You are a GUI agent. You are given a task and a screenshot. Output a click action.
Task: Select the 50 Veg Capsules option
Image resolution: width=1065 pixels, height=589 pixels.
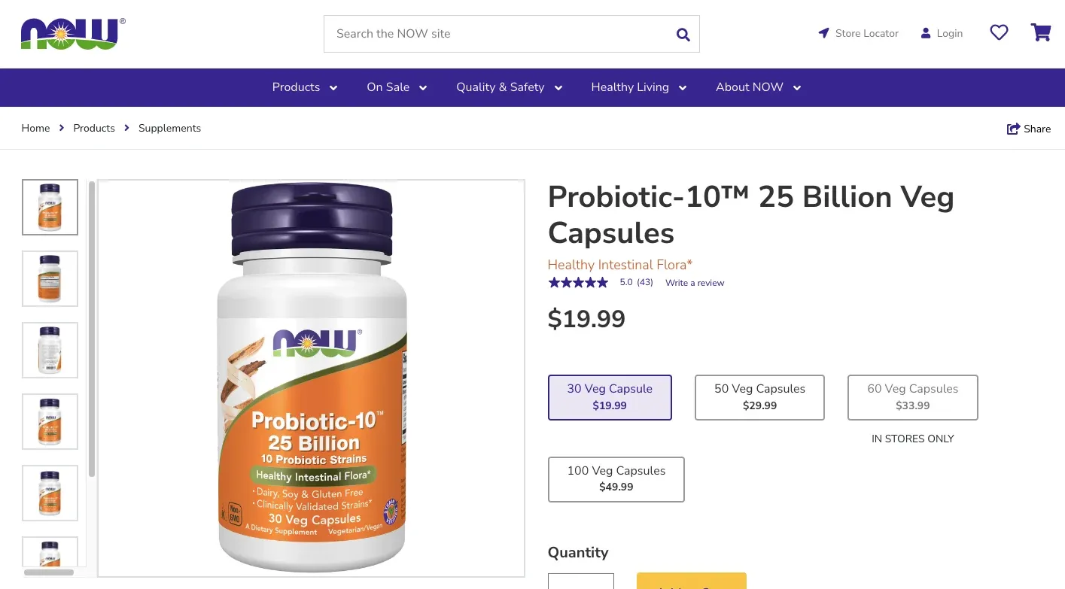coord(759,397)
